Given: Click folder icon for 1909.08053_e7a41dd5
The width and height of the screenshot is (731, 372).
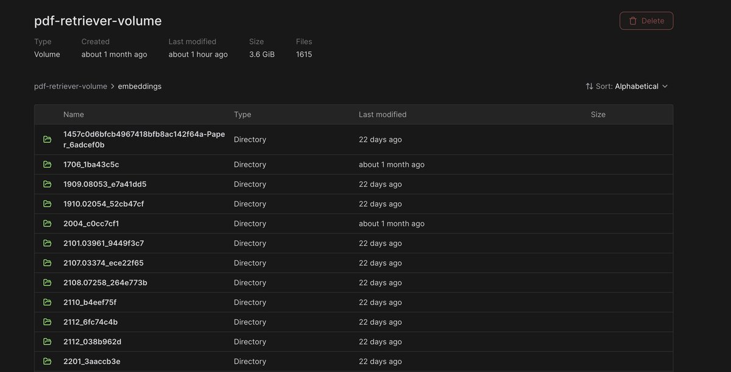Looking at the screenshot, I should click(x=48, y=184).
